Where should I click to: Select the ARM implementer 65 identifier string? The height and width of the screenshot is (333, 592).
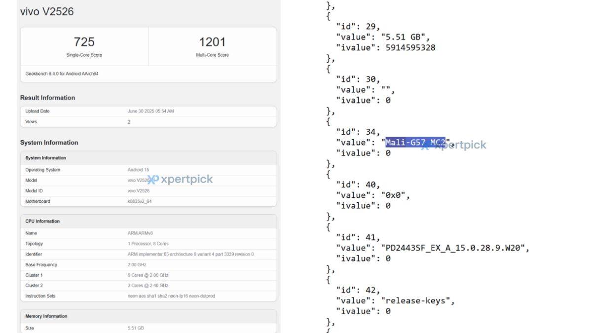(190, 254)
